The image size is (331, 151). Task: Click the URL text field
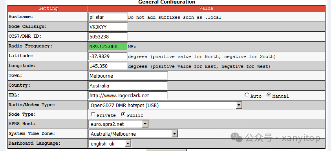[128, 95]
